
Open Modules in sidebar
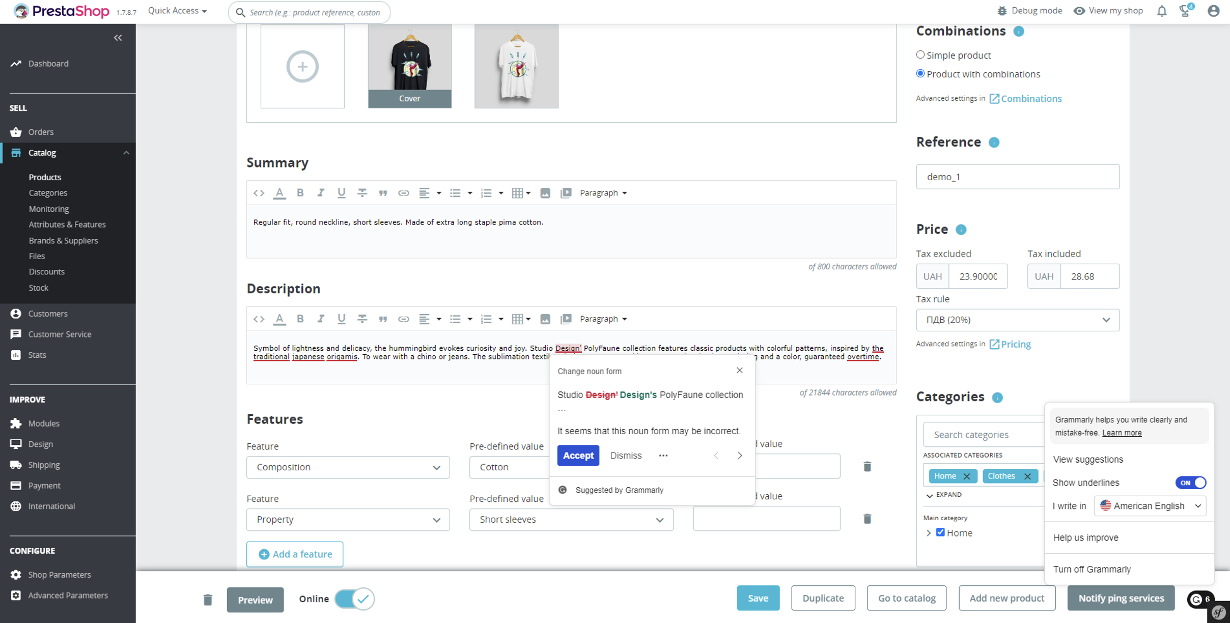tap(44, 423)
